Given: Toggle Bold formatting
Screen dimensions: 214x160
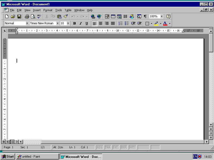Looking at the screenshot, I should tap(75, 23).
